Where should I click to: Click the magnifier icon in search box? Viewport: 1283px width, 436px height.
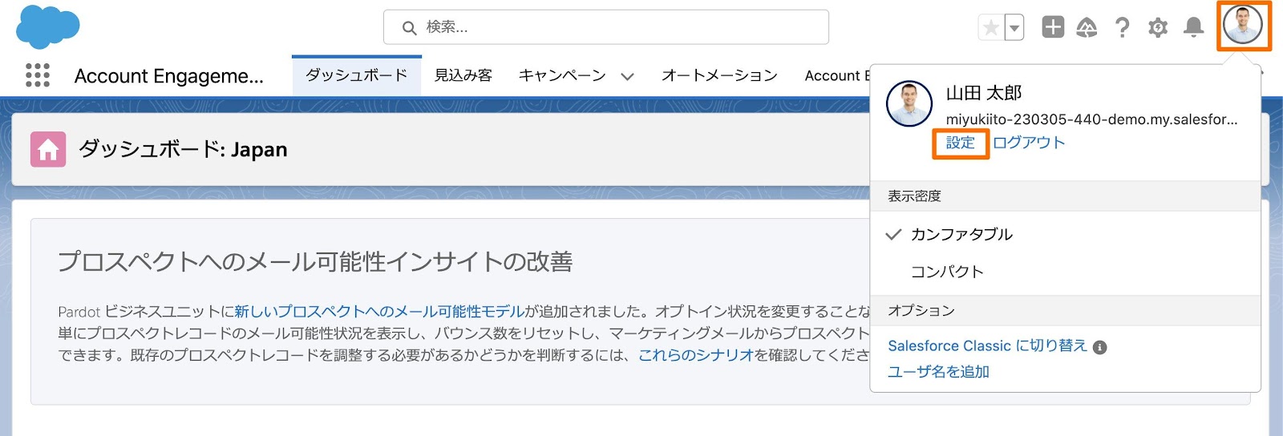pos(409,28)
